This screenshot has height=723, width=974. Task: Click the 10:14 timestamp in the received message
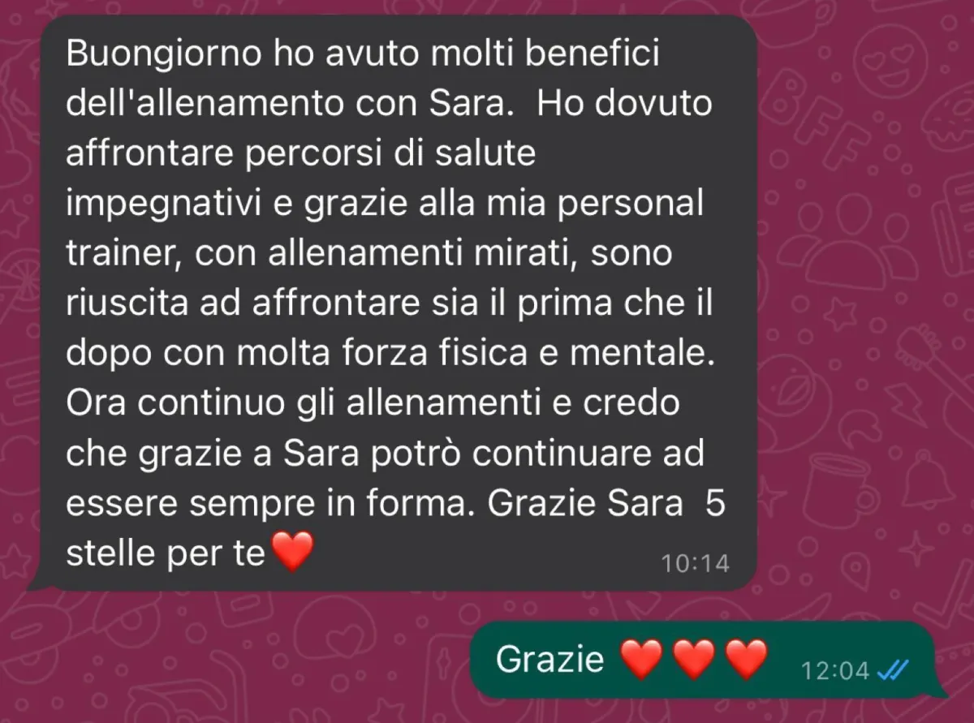click(x=695, y=562)
